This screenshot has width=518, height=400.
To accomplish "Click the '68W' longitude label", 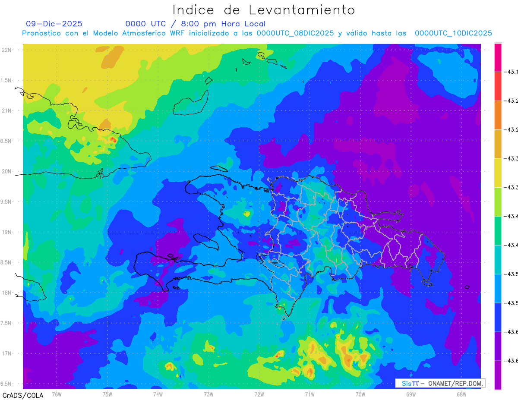I will [x=461, y=394].
